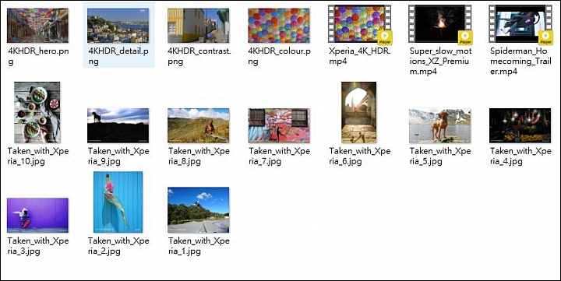
Task: Select the Taken_with_Xperia_3.jpg purple wall thumbnail
Action: coord(37,215)
